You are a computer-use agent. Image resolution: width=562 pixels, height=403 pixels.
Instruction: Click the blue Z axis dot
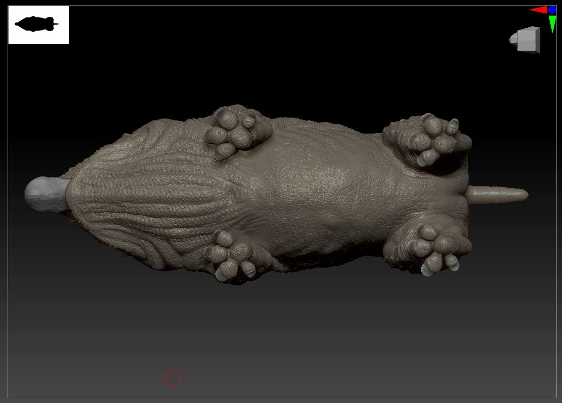pos(552,10)
